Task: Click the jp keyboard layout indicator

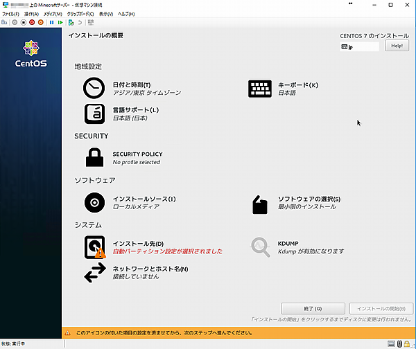Action: 359,47
